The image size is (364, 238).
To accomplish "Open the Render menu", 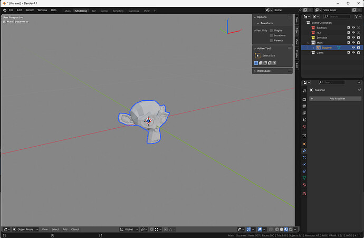I will point(30,10).
